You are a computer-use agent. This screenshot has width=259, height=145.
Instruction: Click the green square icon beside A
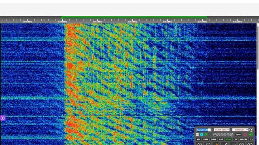click(206, 135)
